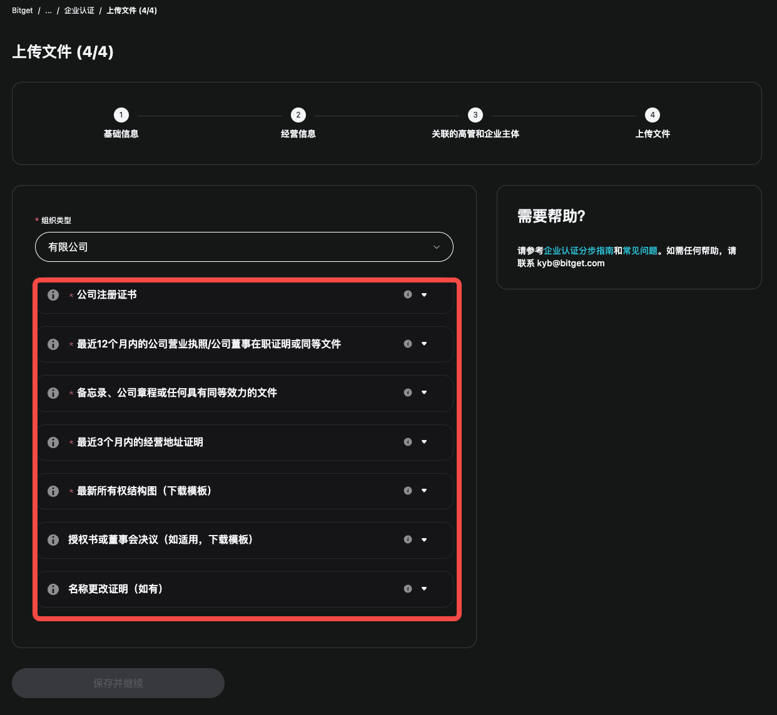
Task: Navigate to 企业认证 via the breadcrumb
Action: coord(79,10)
